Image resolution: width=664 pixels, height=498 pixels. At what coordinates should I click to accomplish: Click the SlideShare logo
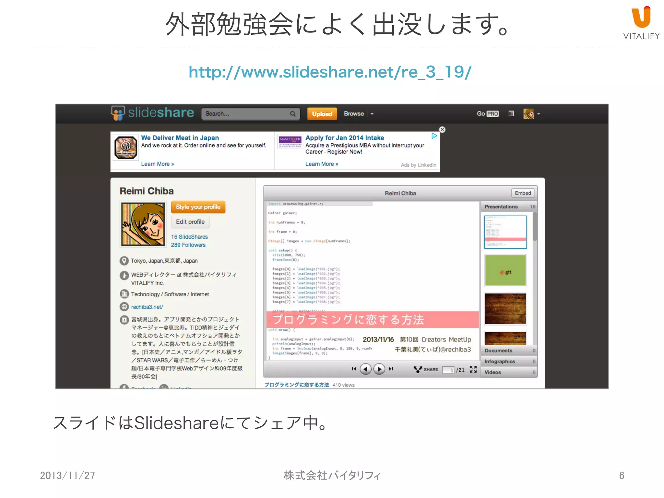tap(152, 113)
